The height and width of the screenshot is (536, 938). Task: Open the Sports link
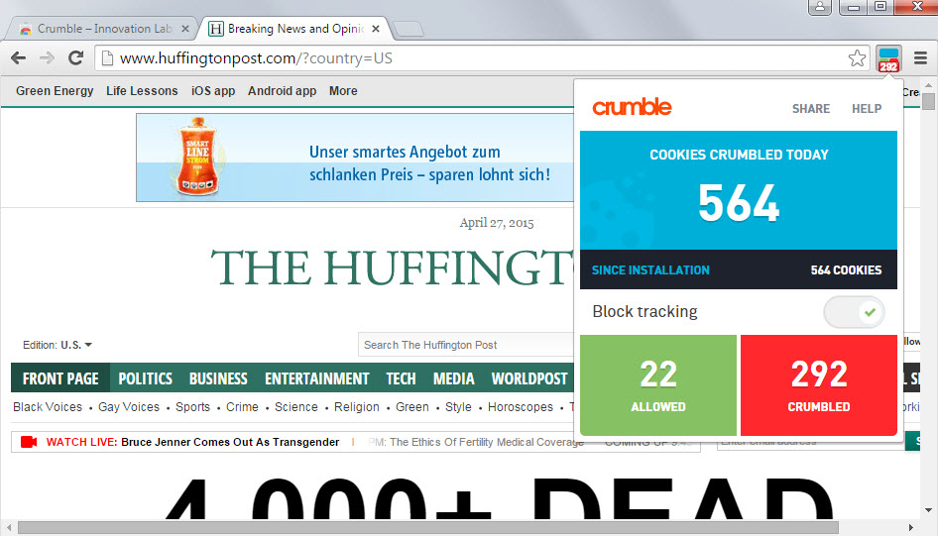pos(192,407)
